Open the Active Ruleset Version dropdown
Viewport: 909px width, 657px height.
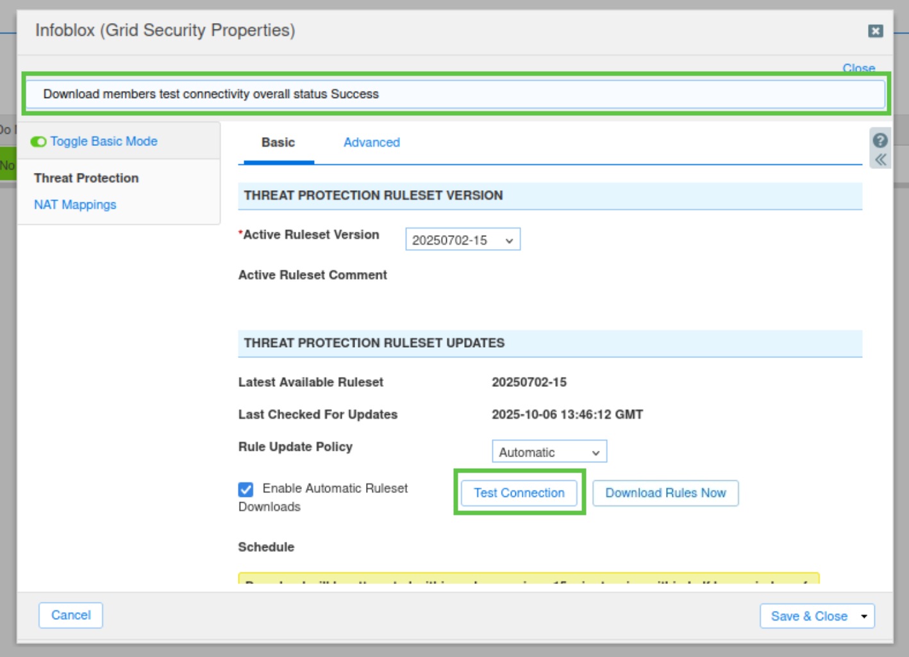click(x=462, y=240)
